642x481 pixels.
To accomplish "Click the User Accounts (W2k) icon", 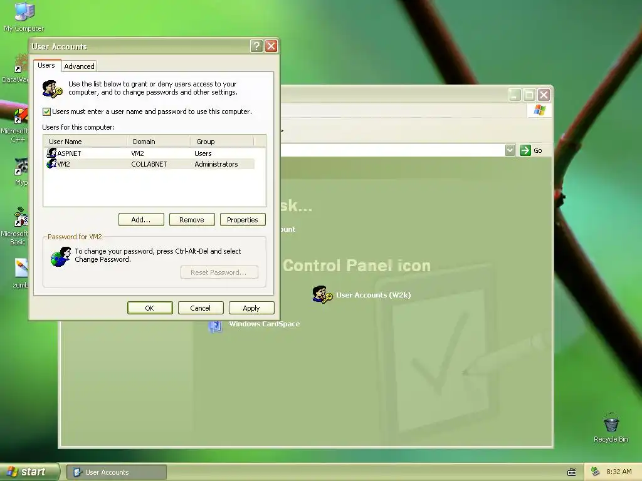I will click(322, 294).
